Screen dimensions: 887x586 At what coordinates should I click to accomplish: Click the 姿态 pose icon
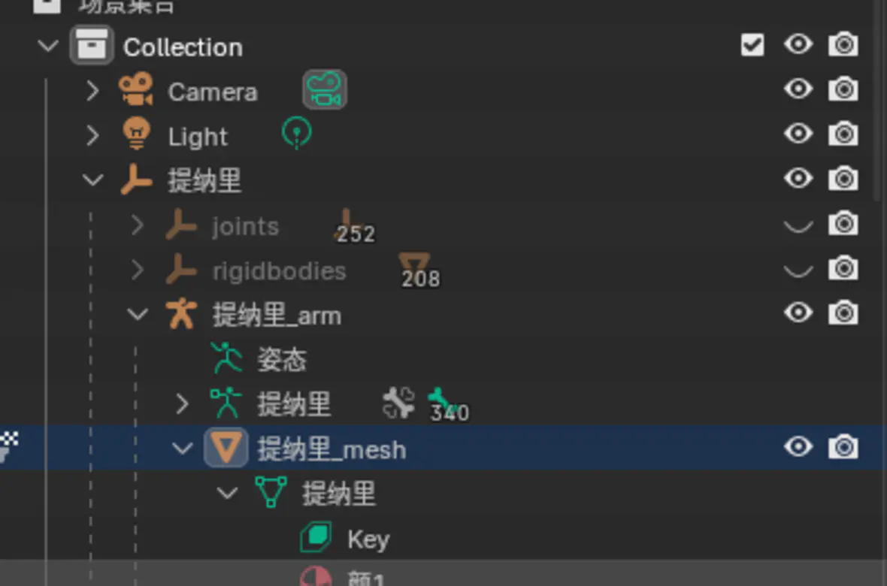click(x=226, y=358)
